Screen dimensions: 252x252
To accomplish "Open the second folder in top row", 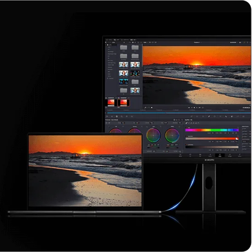I will 135,47.
